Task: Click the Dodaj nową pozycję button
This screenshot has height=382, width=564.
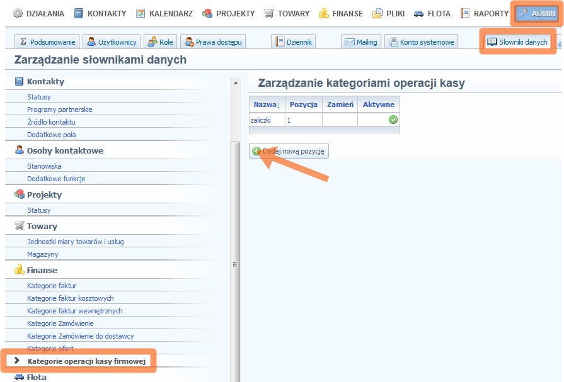Action: (x=289, y=151)
